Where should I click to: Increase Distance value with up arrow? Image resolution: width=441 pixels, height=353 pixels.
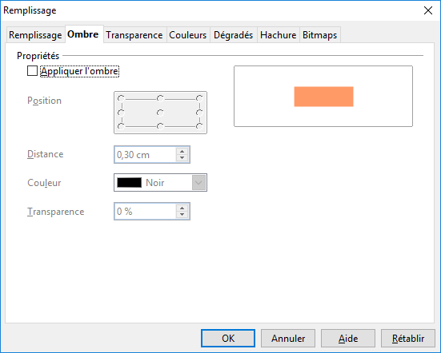tap(182, 151)
